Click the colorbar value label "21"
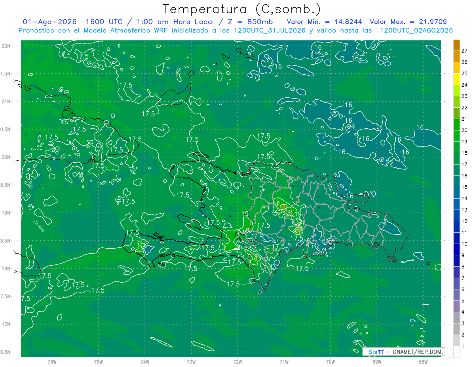 [464, 119]
